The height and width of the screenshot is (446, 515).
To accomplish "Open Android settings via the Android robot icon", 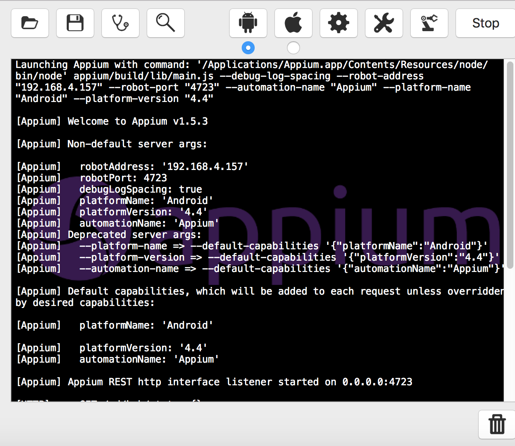I will coord(248,23).
